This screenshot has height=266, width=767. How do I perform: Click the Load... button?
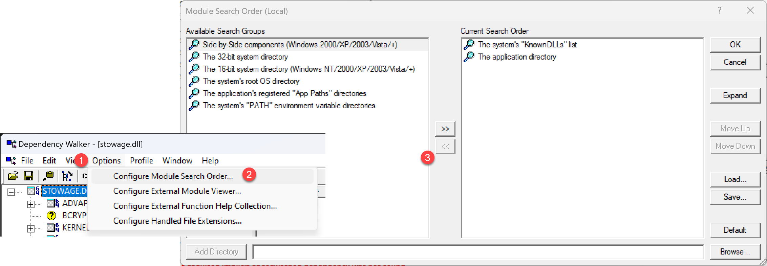(x=735, y=179)
